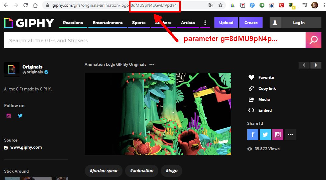Open the Artists category
Viewport: 326px width, 180px height.
[x=188, y=23]
